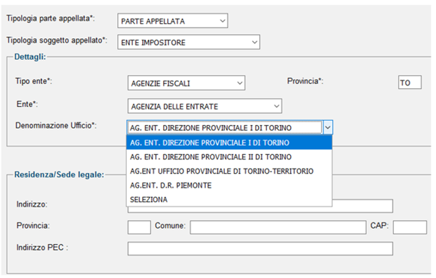Select AG. ENT. DIREZIONE PROVINCIALE I DI TORINO option

[x=229, y=143]
